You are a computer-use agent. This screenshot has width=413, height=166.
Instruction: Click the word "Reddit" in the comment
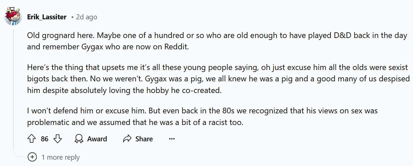(x=176, y=47)
